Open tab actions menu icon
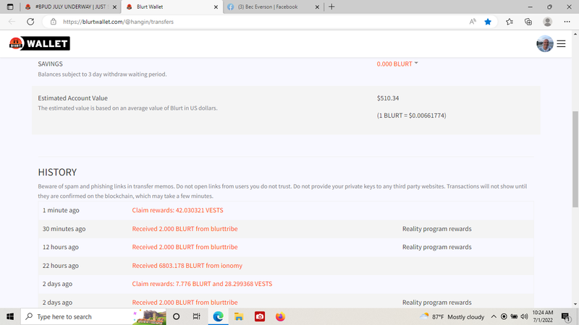Viewport: 579px width, 325px height. 10,6
